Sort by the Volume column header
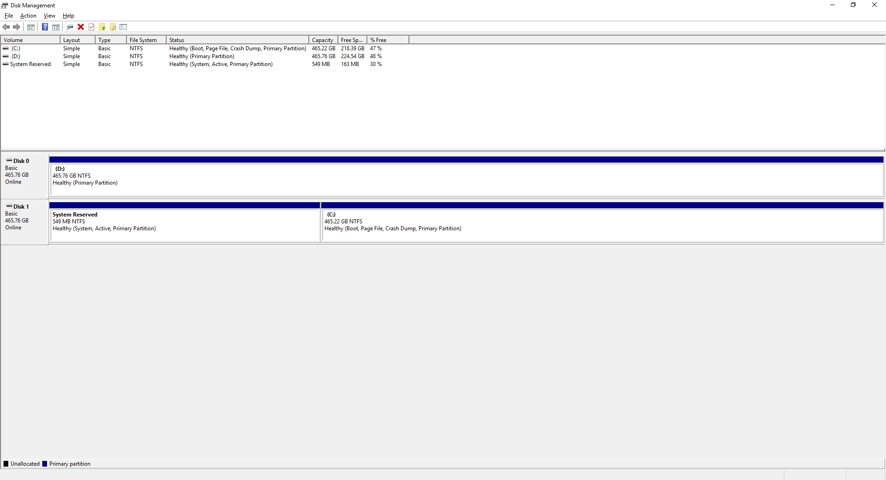The width and height of the screenshot is (886, 480). [30, 40]
